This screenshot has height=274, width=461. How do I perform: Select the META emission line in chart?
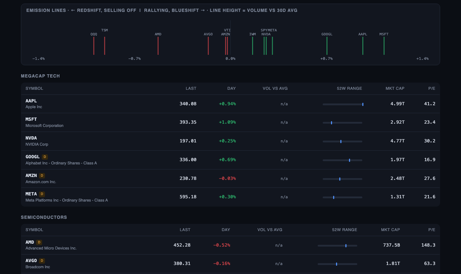point(272,45)
